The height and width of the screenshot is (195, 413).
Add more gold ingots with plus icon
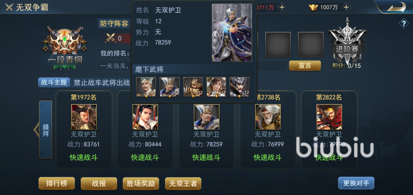[x=346, y=7]
